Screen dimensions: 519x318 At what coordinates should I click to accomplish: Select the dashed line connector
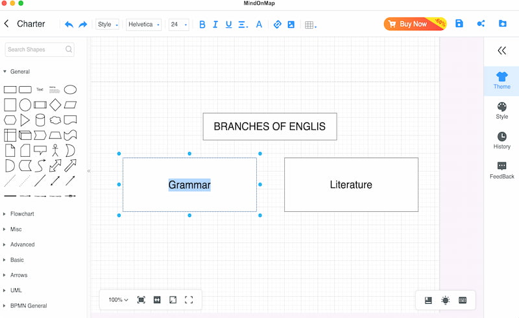10,181
